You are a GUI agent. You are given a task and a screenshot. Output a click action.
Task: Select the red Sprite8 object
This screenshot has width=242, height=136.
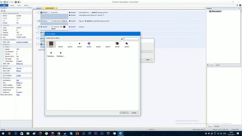(117, 45)
